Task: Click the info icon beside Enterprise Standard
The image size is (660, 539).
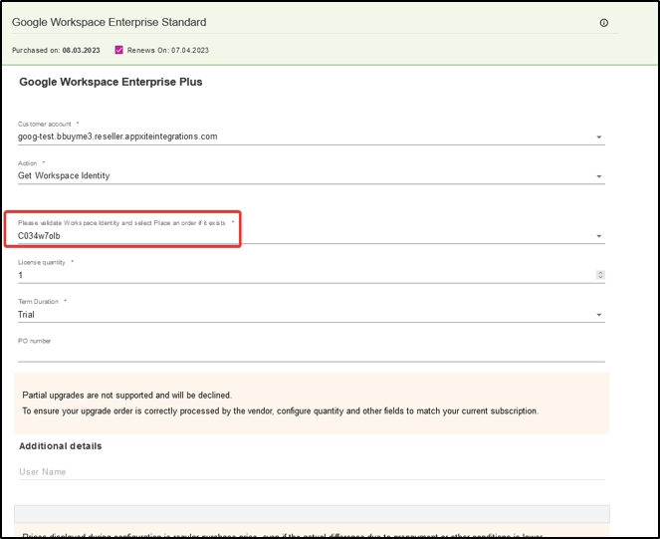Action: point(603,23)
